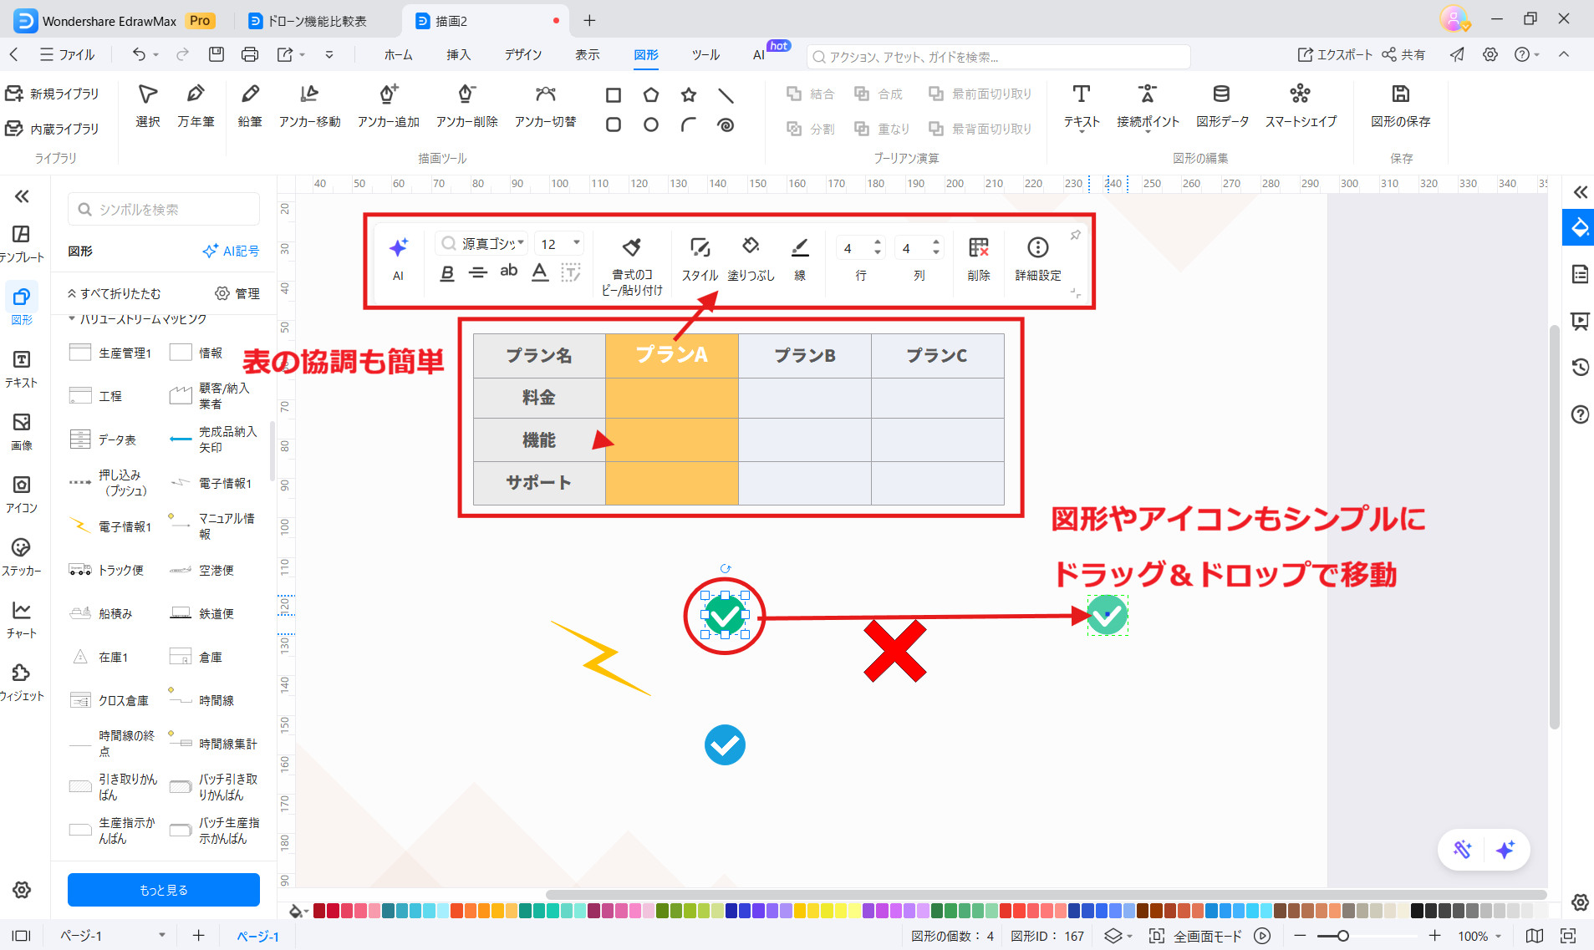Toggle bold text formatting
Screen dimensions: 1594x950
click(447, 272)
